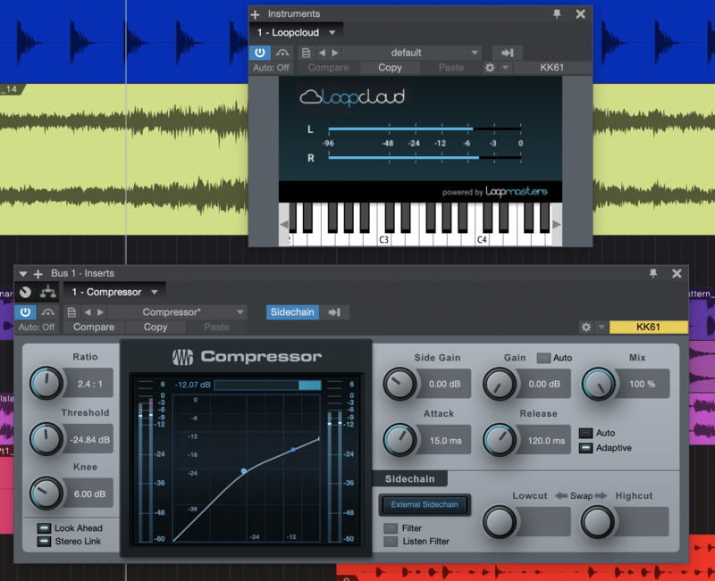715x581 pixels.
Task: Shift the Loopcloud keyboard right with arrow
Action: pos(557,225)
